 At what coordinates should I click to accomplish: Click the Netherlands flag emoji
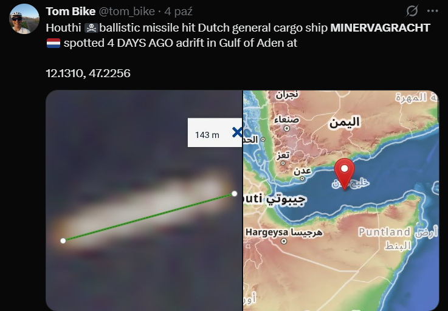pos(53,43)
